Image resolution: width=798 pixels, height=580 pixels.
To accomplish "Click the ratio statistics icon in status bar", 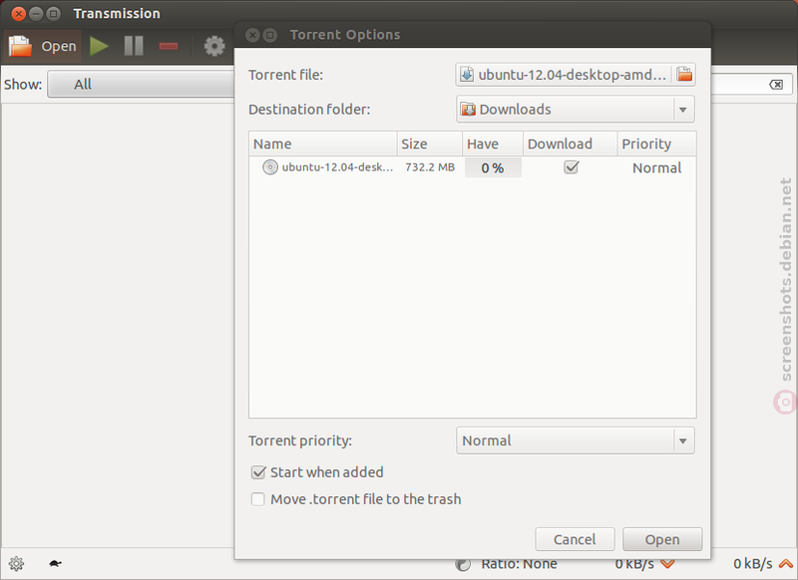I will [x=463, y=564].
